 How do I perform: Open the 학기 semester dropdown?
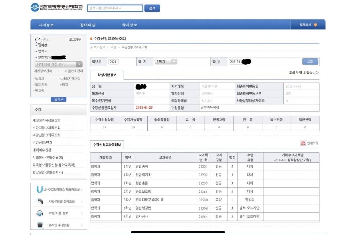pos(166,62)
